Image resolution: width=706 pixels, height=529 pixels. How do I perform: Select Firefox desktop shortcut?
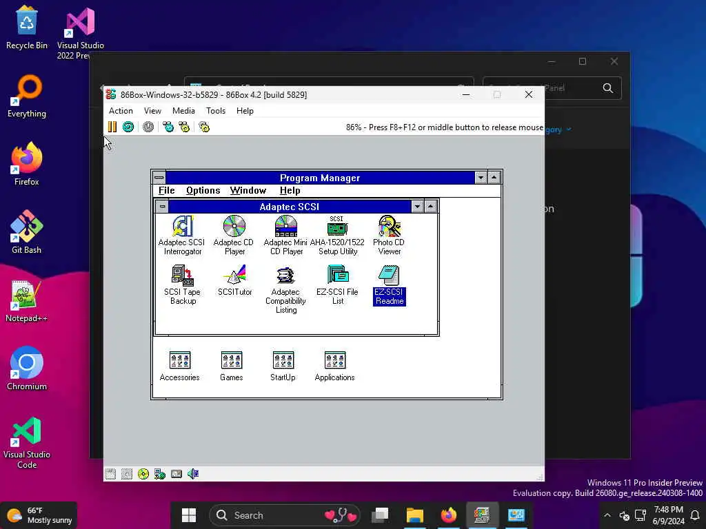27,164
